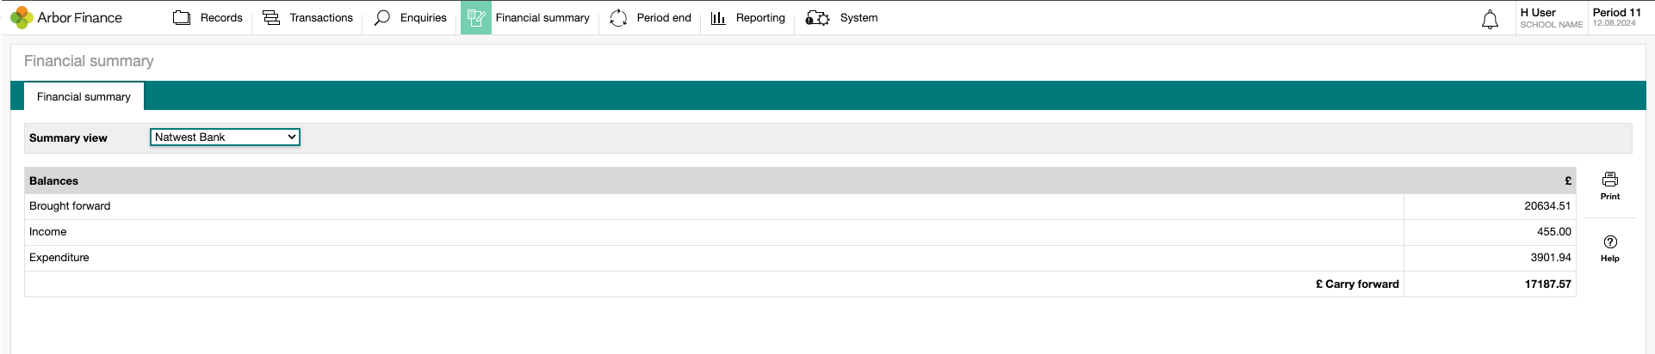
Task: Click the Financial summary page heading
Action: [89, 61]
